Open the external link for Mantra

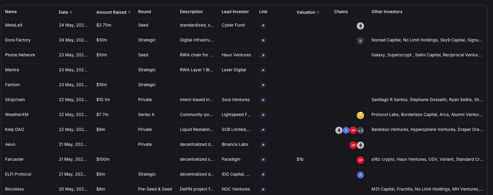(x=263, y=70)
